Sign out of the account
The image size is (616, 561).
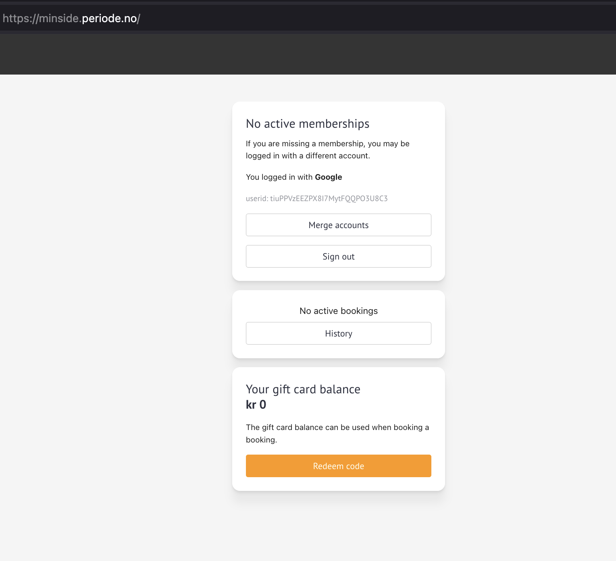[x=339, y=256]
